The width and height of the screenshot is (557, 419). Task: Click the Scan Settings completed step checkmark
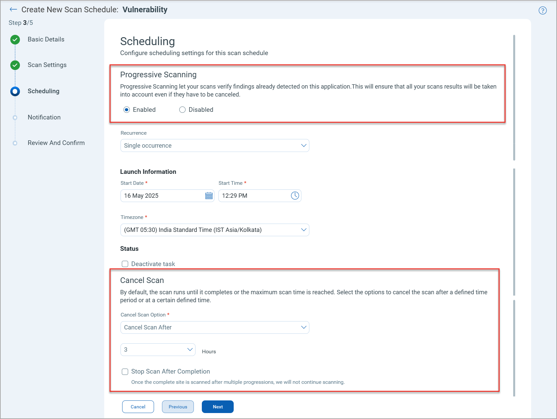(x=15, y=65)
